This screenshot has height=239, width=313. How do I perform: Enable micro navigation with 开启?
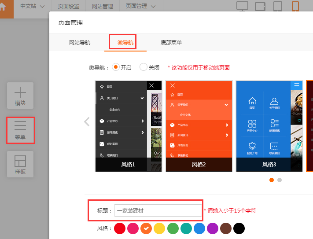coord(116,67)
